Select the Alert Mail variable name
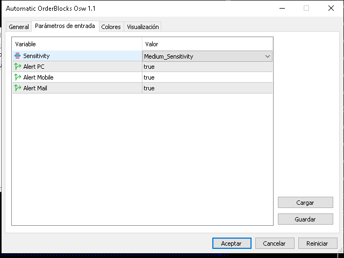344x258 pixels. click(x=35, y=88)
